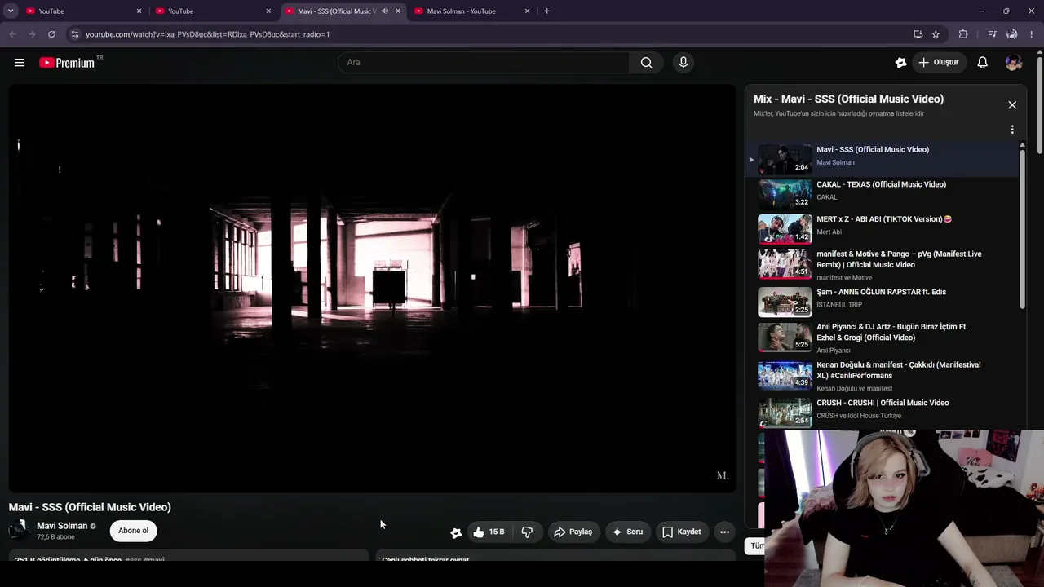Click the address bar URL
The width and height of the screenshot is (1044, 587).
click(208, 34)
